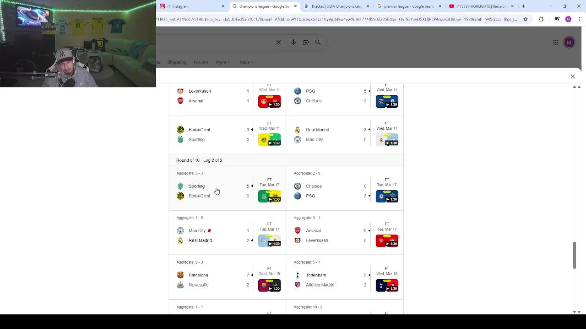Click the page vertical scrollbar thumb
The width and height of the screenshot is (586, 329).
pyautogui.click(x=575, y=255)
